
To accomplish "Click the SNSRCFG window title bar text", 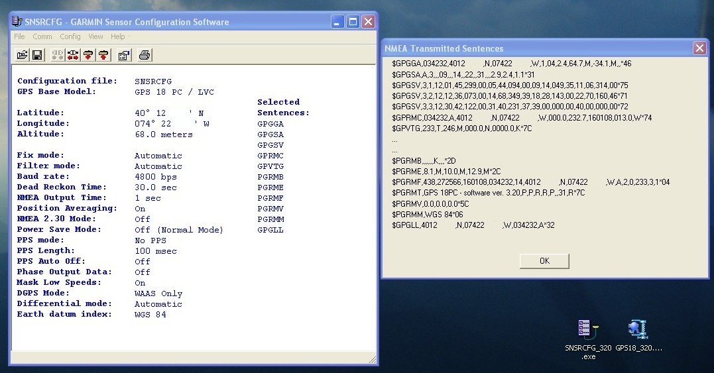I will point(127,22).
